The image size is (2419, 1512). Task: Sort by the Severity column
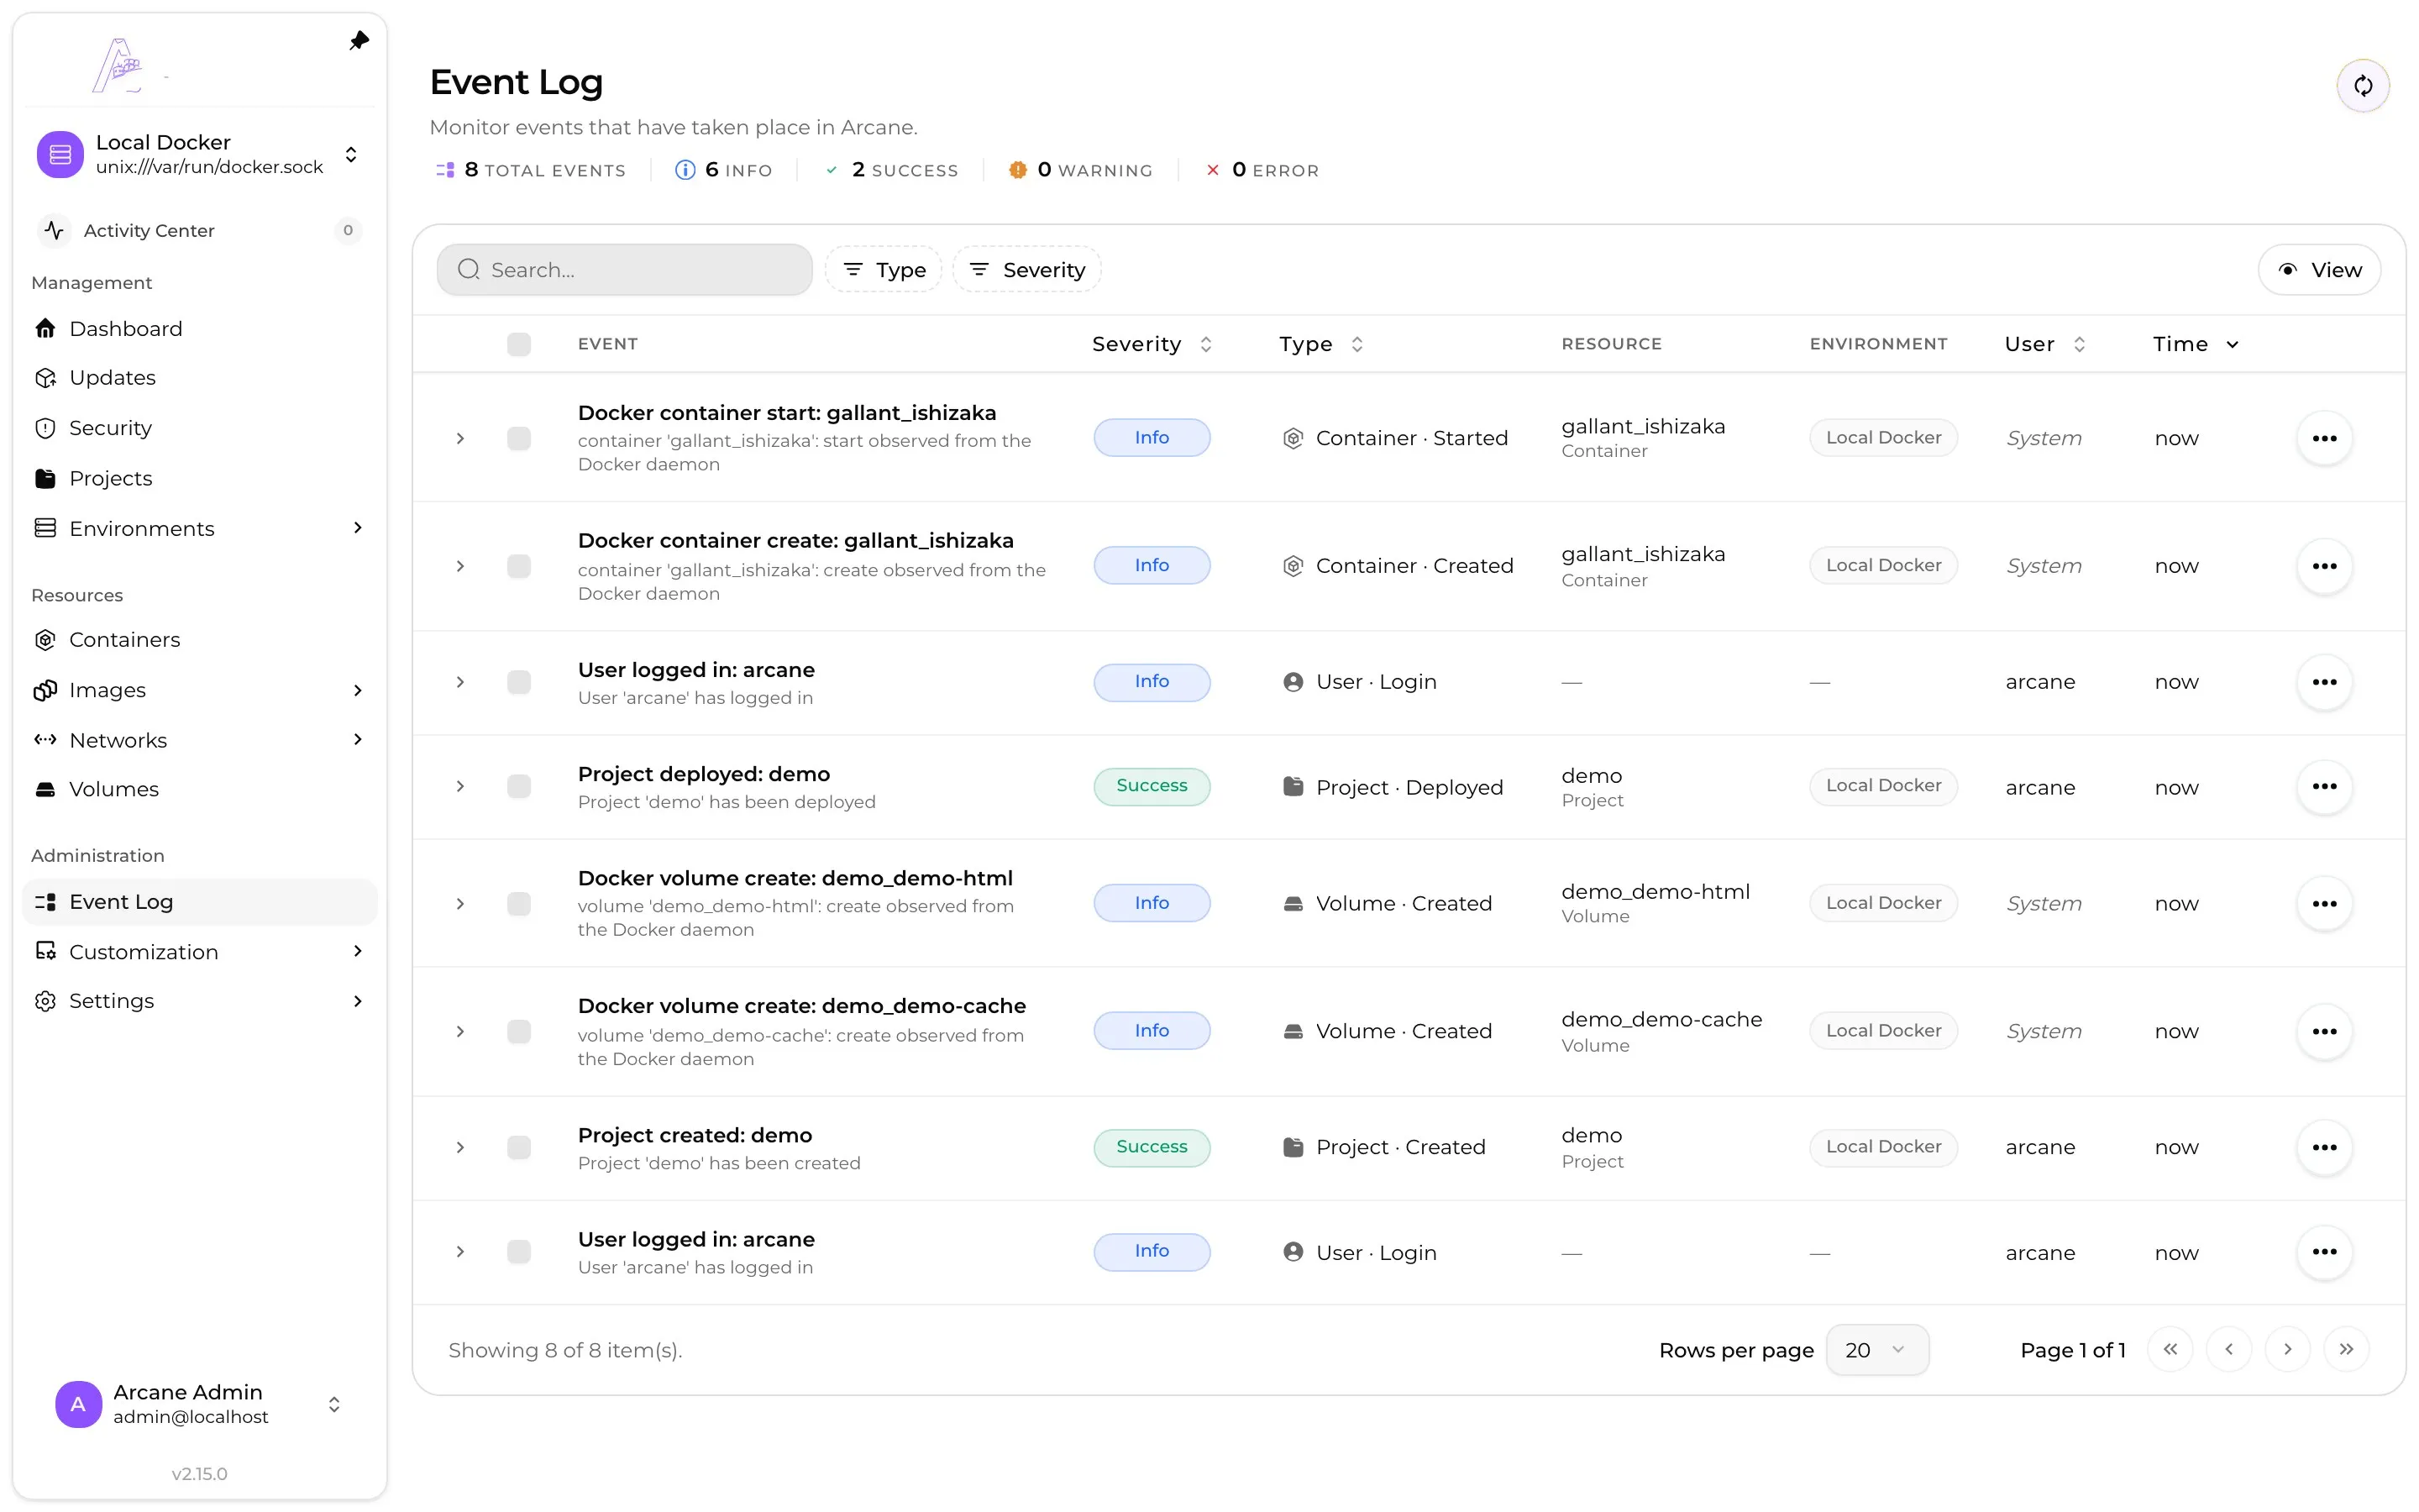(x=1152, y=344)
